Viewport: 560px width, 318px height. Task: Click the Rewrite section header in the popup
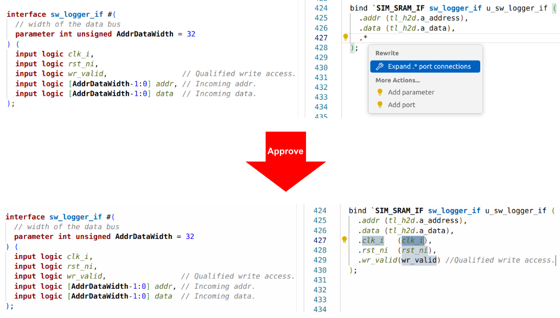pyautogui.click(x=387, y=53)
